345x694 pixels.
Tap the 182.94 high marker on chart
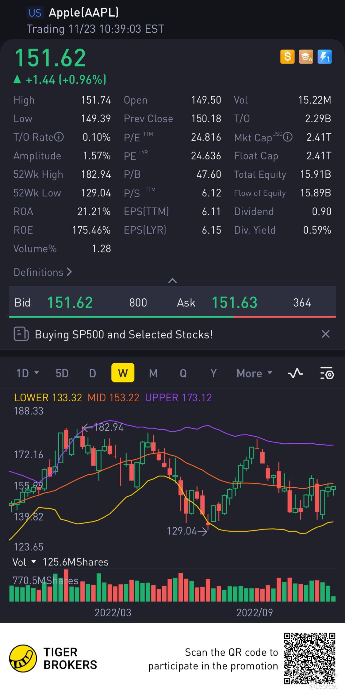[x=103, y=427]
